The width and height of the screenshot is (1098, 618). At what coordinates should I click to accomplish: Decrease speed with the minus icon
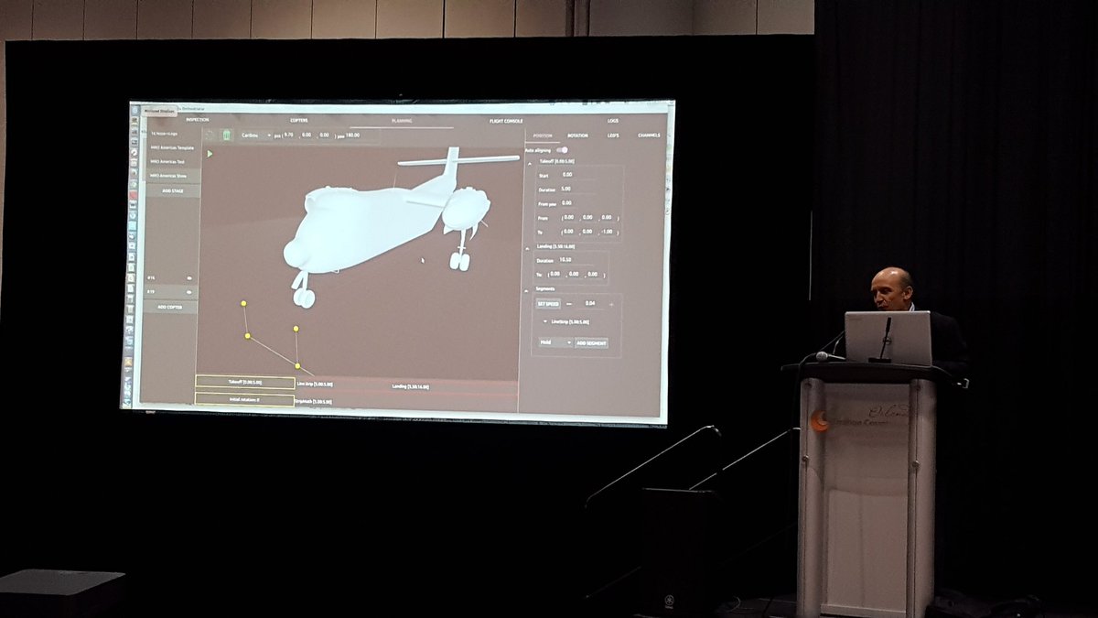569,303
